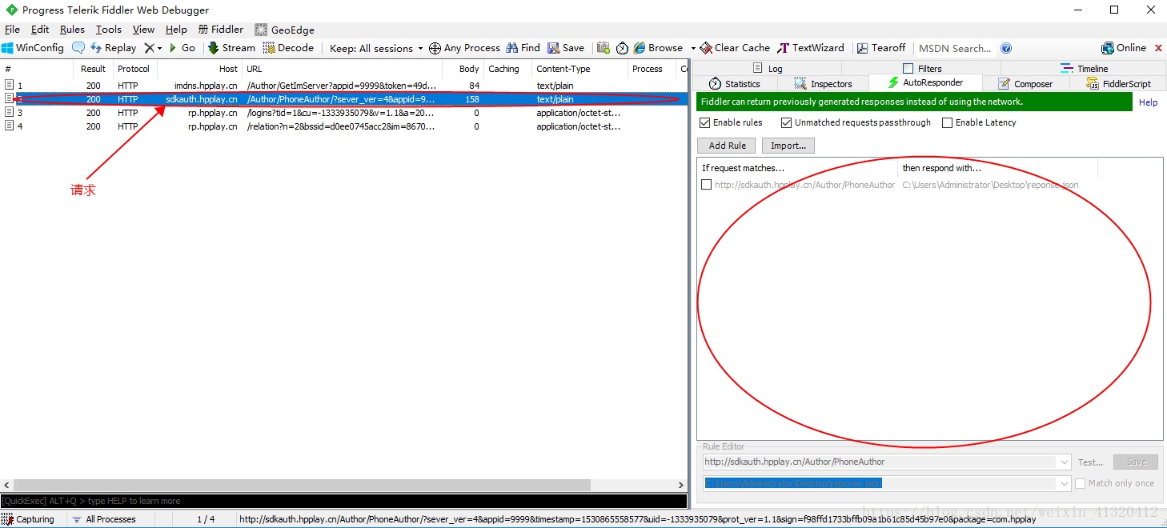Open the Remove X dropdown arrow
Image resolution: width=1167 pixels, height=528 pixels.
coord(159,48)
